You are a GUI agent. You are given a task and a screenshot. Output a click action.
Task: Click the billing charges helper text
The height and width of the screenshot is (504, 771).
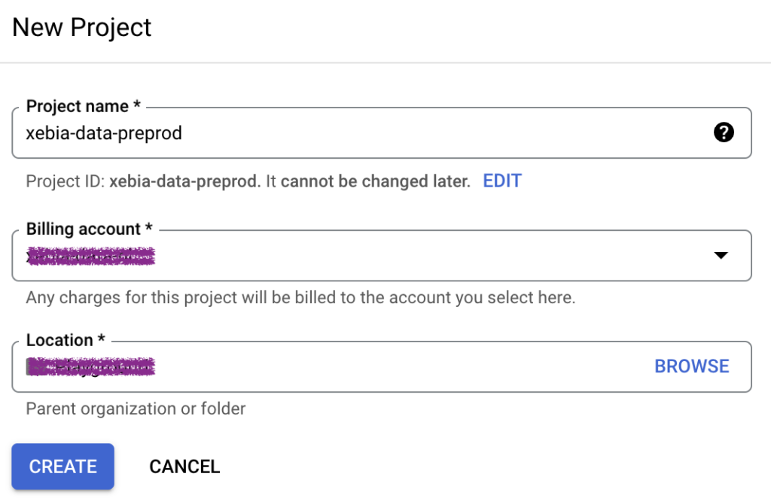click(x=300, y=297)
